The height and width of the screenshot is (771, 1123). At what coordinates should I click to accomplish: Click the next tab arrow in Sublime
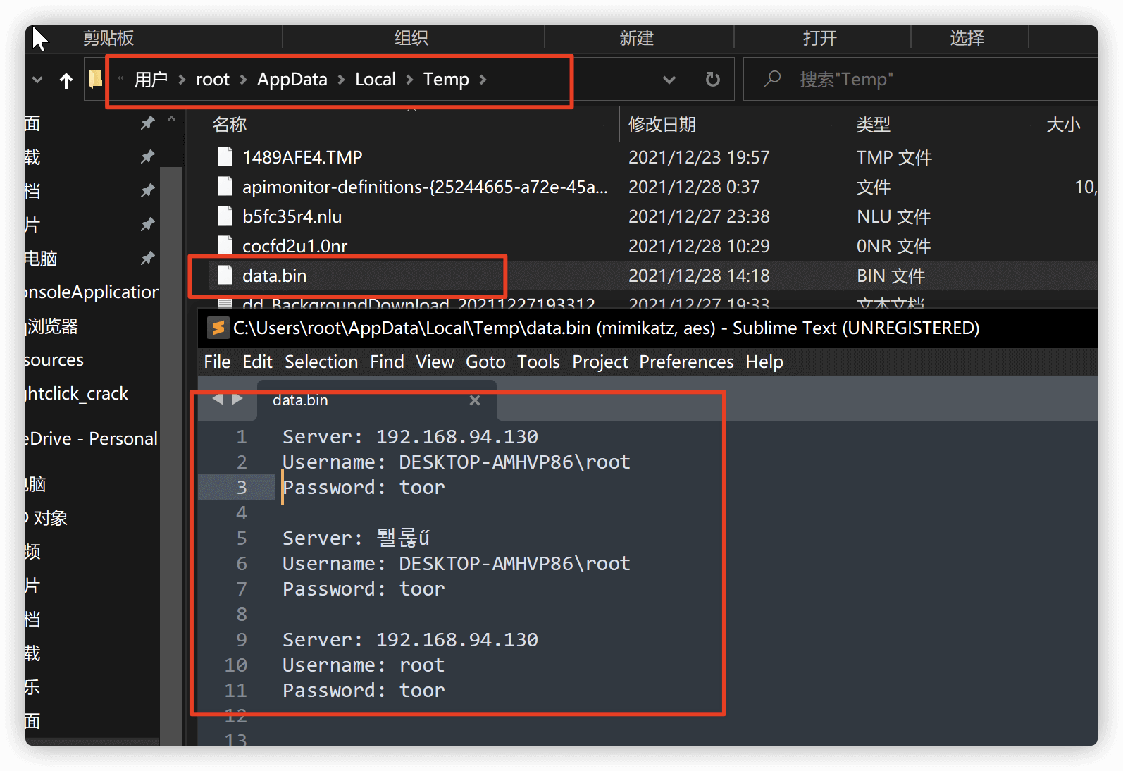click(237, 399)
